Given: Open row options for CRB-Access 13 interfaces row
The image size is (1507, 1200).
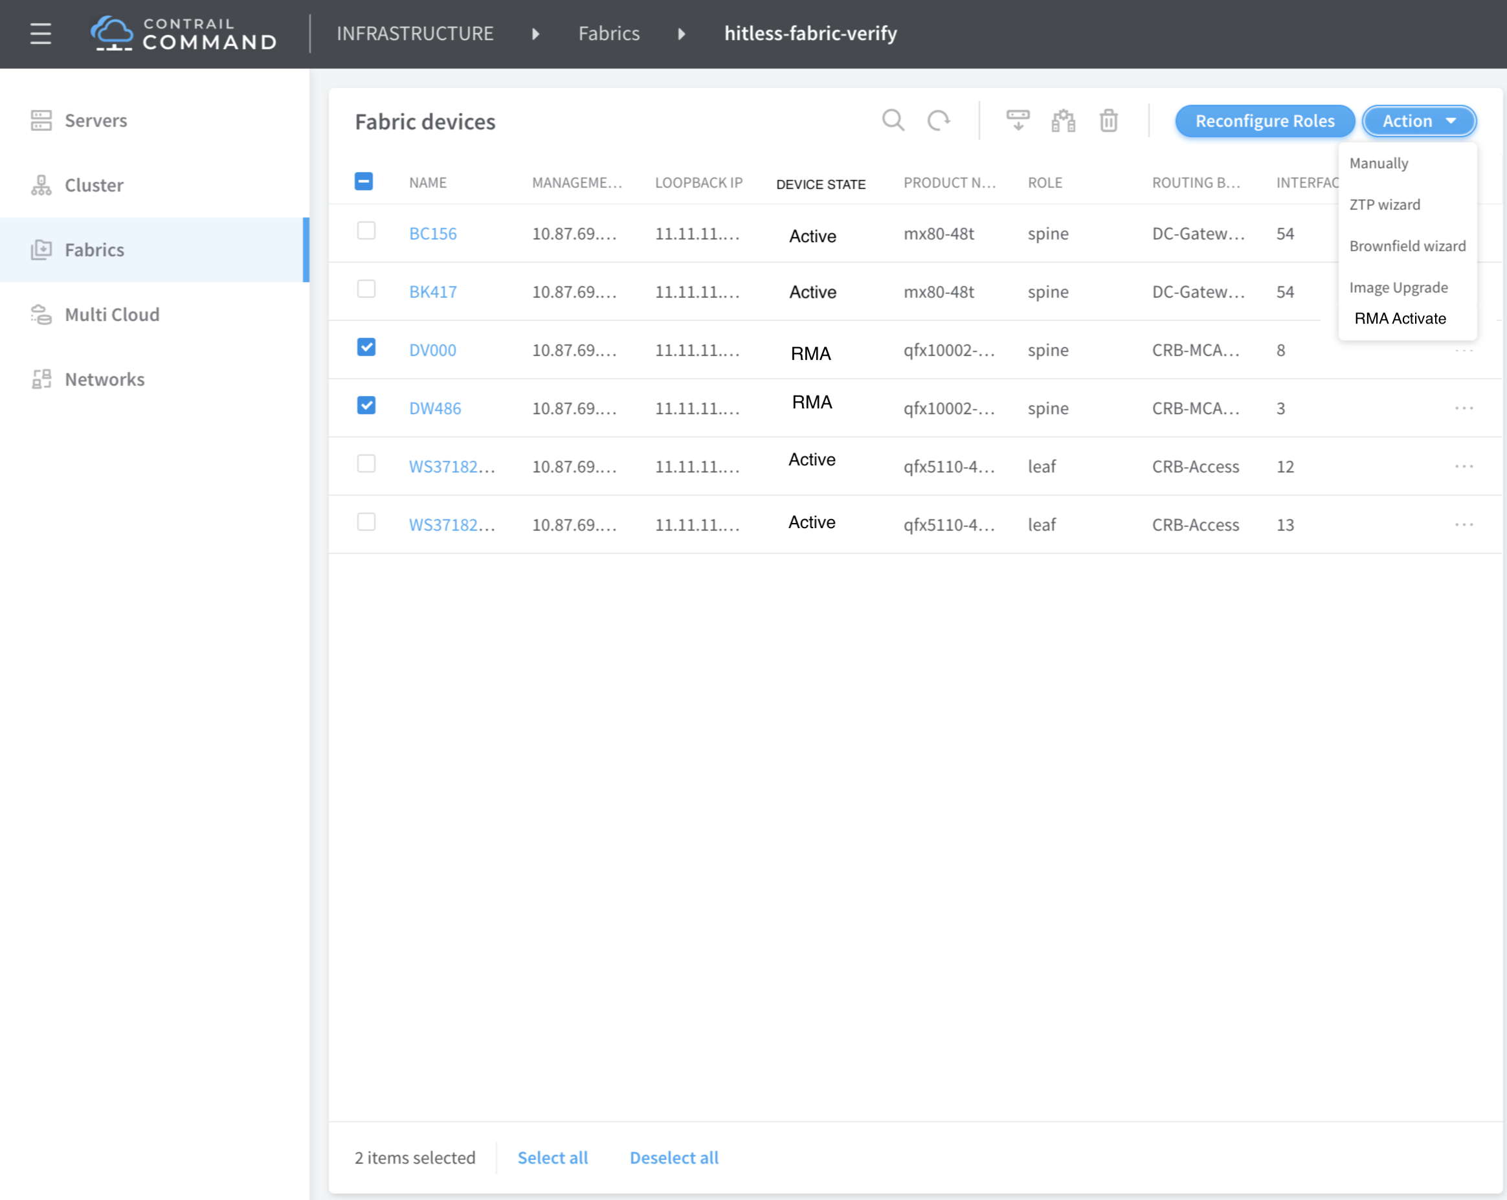Looking at the screenshot, I should [1464, 524].
